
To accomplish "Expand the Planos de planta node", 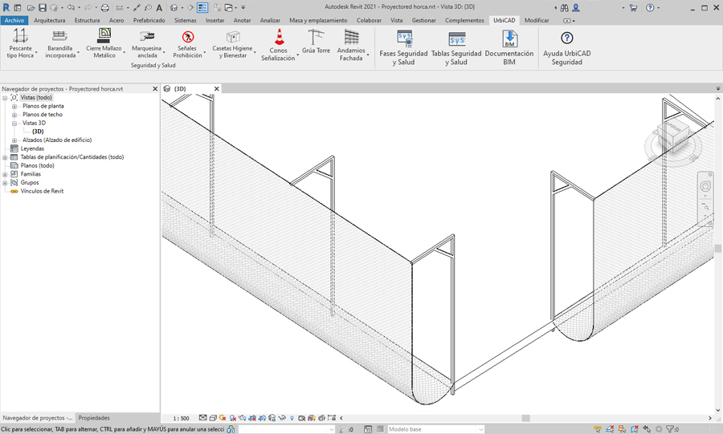I will (x=14, y=106).
